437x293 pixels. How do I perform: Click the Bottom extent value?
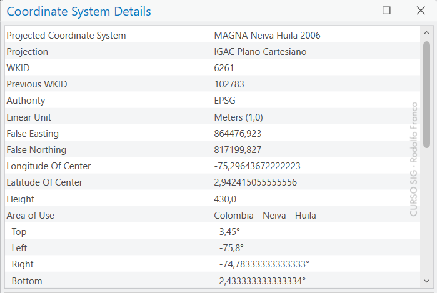262,281
